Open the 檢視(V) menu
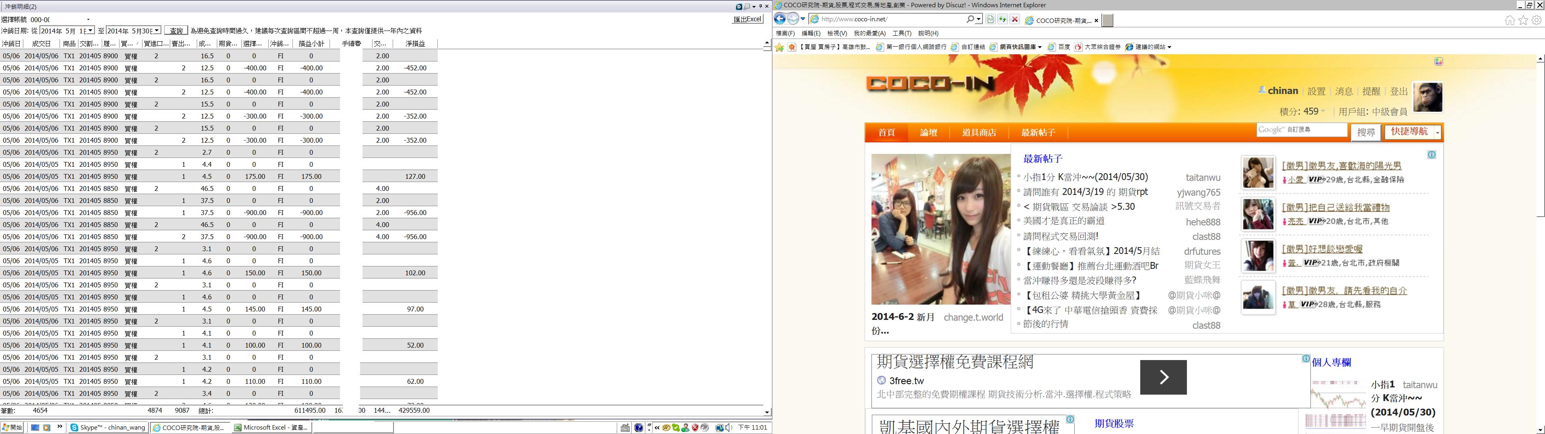 [837, 34]
